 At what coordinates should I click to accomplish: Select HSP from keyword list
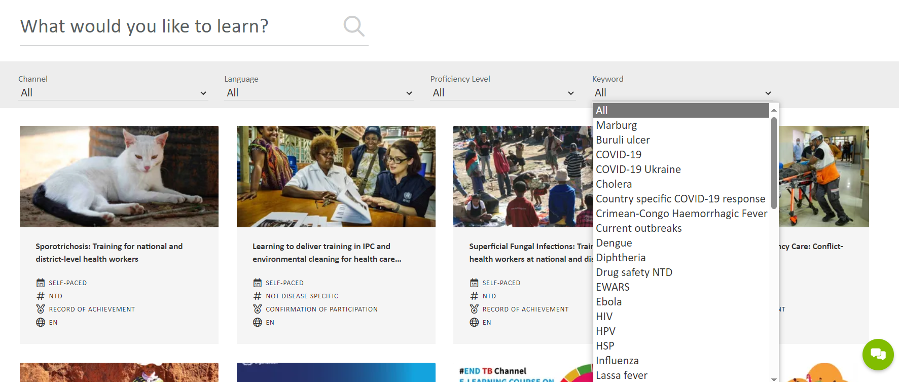point(681,346)
